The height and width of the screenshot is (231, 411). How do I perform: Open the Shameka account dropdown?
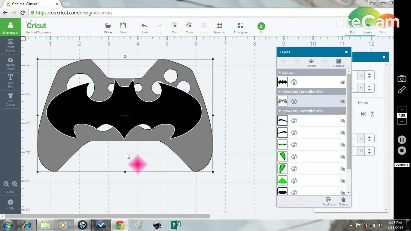coord(11,28)
